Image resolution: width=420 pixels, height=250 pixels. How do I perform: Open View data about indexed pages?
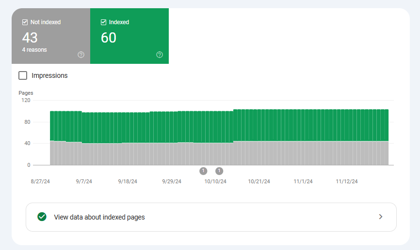pos(211,217)
